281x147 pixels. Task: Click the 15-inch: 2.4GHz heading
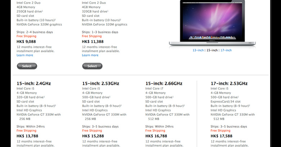34,83
